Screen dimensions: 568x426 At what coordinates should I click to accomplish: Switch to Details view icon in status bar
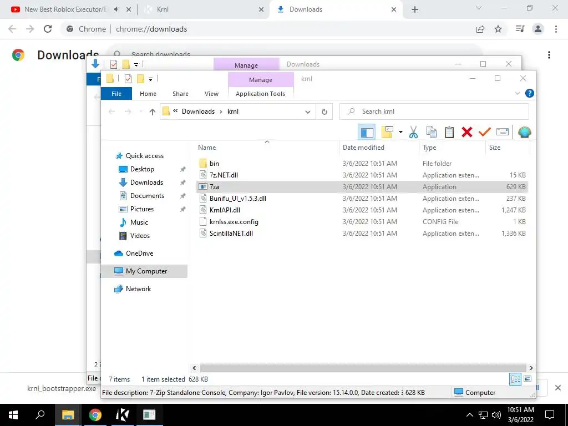[515, 379]
